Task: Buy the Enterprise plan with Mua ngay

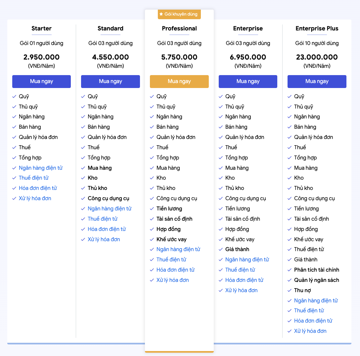Action: [x=248, y=81]
